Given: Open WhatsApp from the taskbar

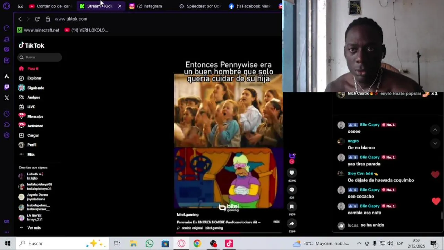Looking at the screenshot, I should coord(150,243).
